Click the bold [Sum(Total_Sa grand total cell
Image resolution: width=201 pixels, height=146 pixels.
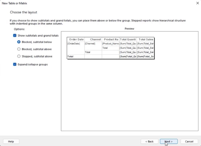click(x=145, y=56)
